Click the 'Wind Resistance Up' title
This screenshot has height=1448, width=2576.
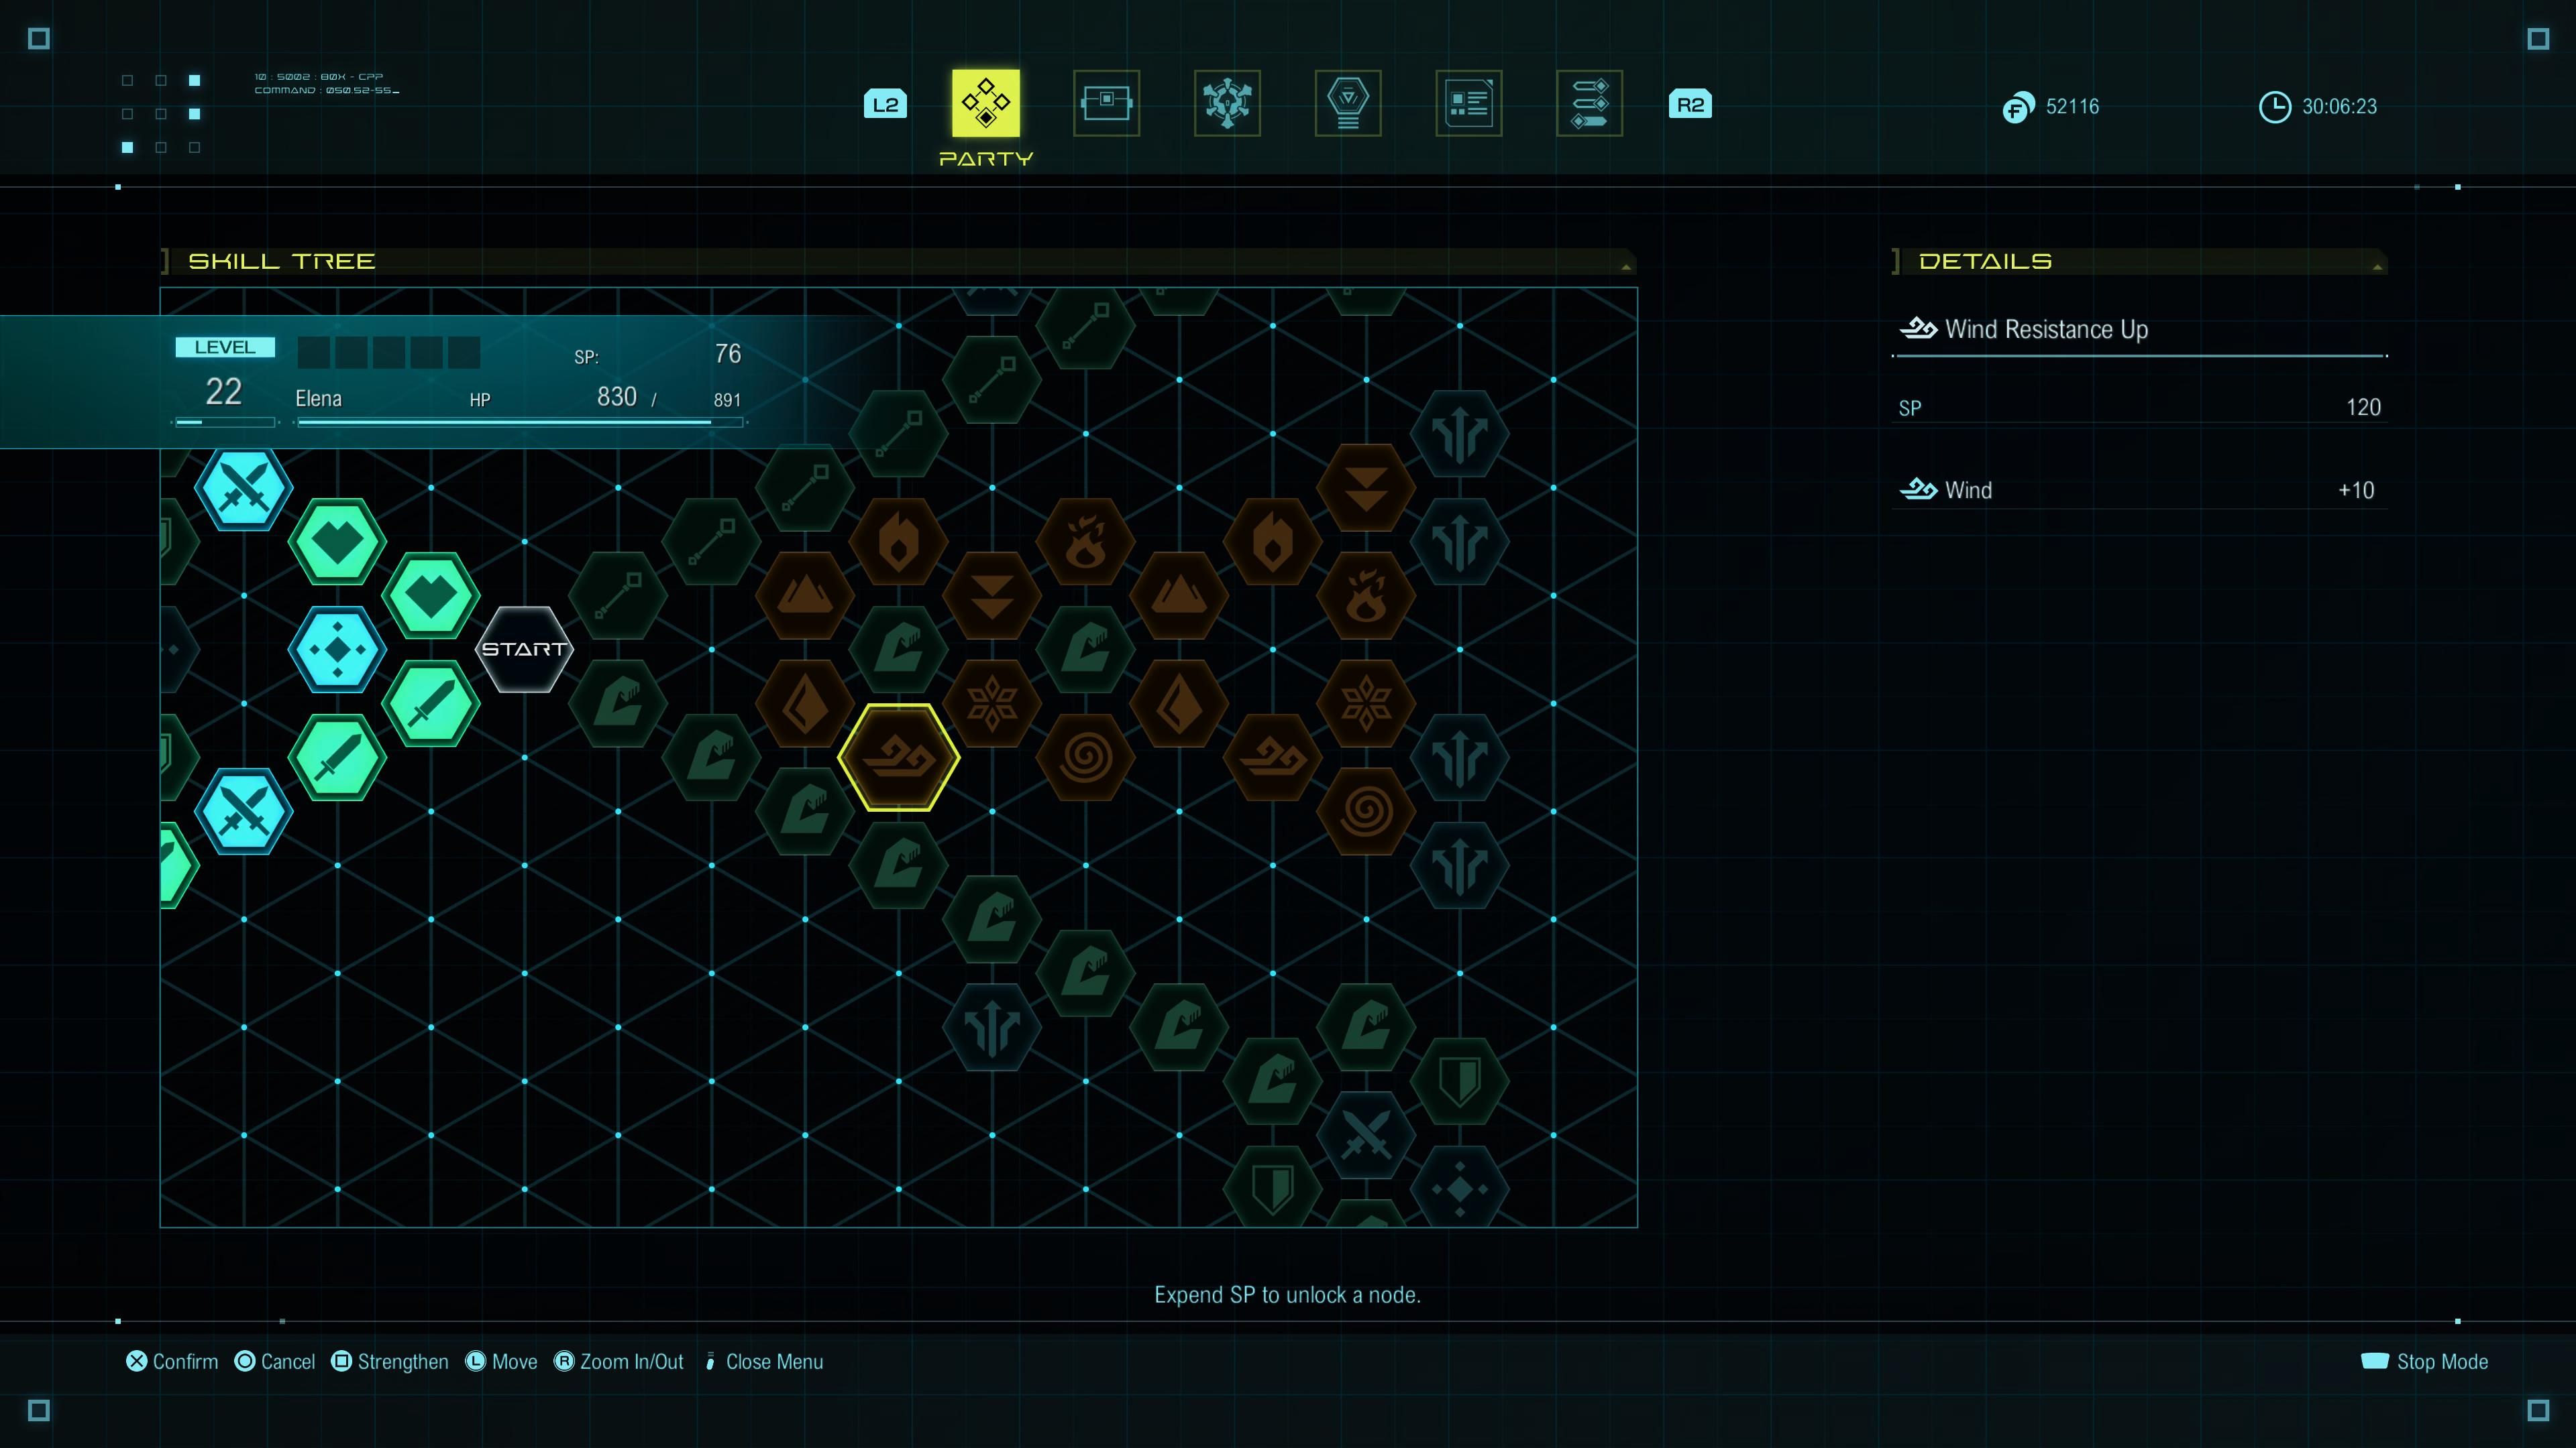pos(2046,328)
